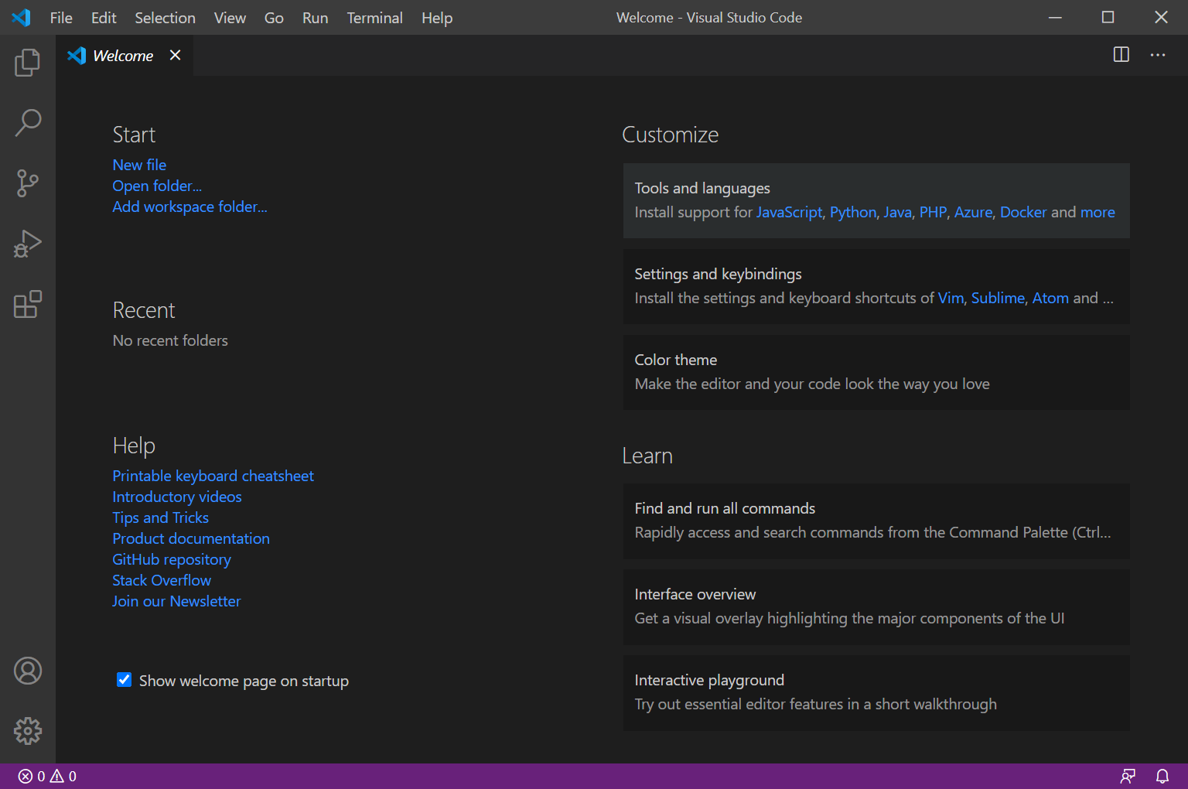Open the Help menu
The width and height of the screenshot is (1188, 789).
[x=437, y=18]
